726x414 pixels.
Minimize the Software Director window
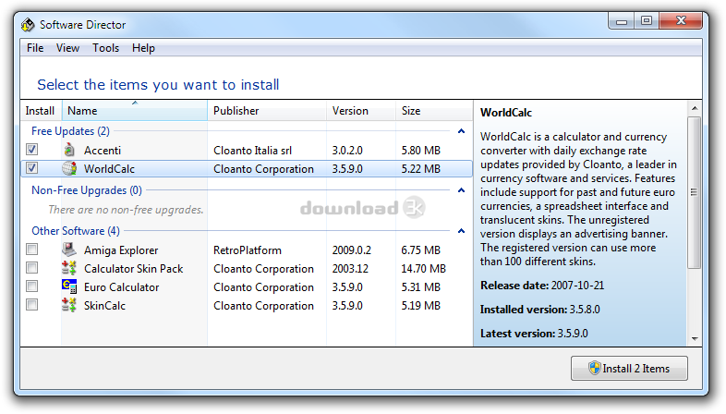622,21
